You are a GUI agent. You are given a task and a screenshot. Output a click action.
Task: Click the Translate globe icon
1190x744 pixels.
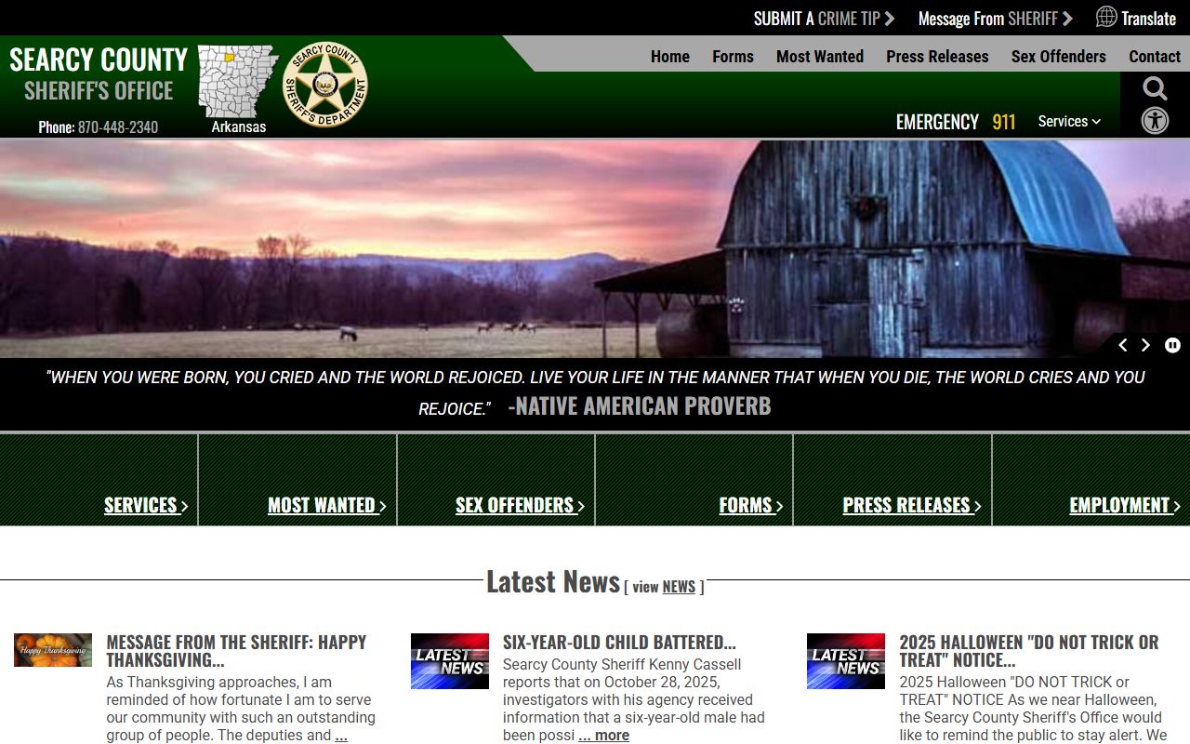tap(1106, 17)
